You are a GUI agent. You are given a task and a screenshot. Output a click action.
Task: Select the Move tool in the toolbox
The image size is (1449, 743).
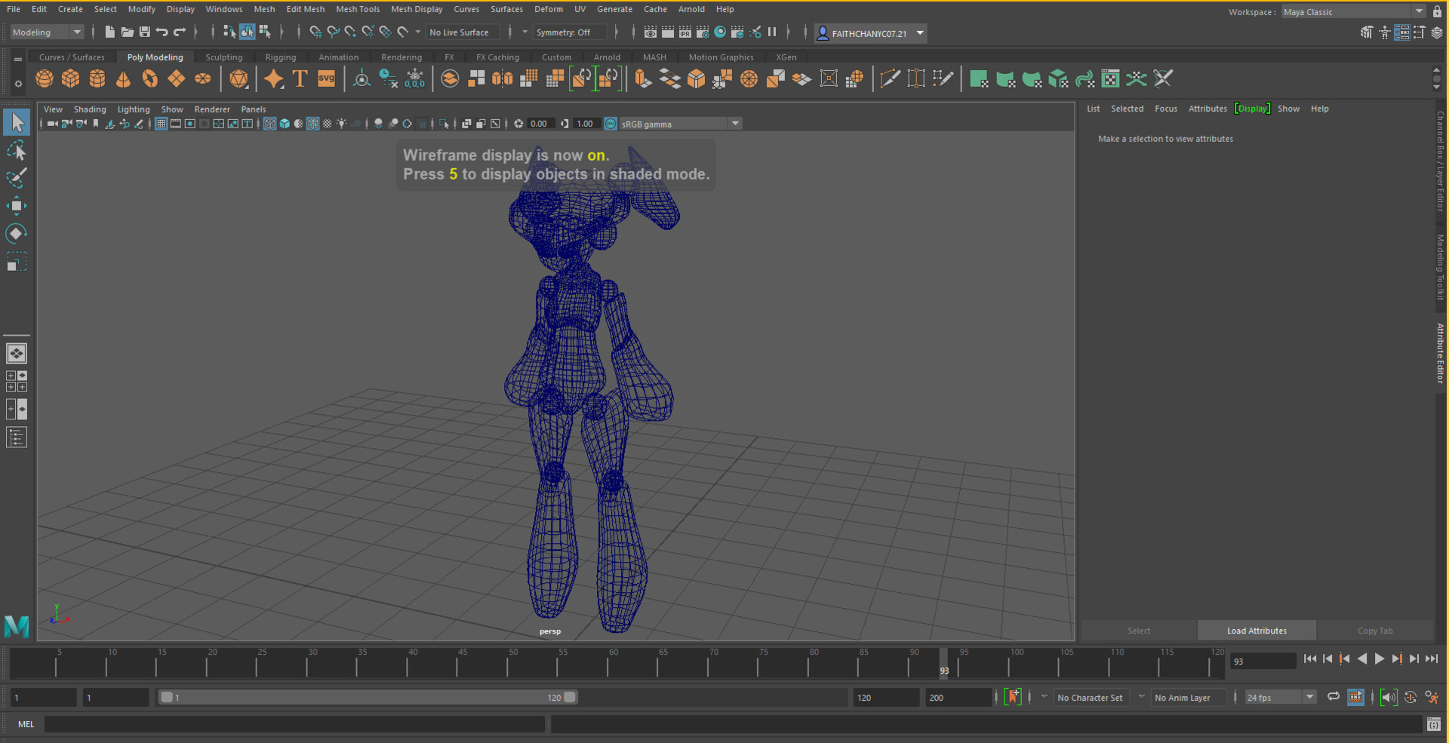[16, 204]
